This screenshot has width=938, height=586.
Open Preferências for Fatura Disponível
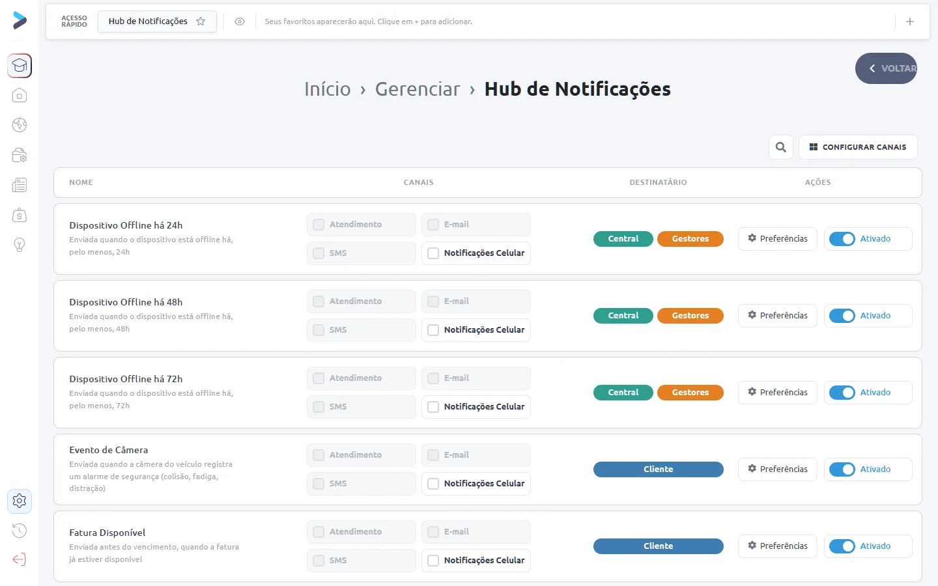click(778, 546)
